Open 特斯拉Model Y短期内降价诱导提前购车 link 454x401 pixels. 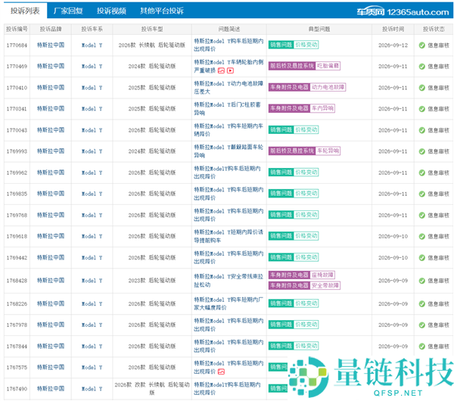point(229,236)
